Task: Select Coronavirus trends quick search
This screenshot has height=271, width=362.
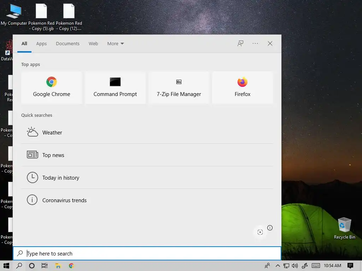Action: pos(147,200)
